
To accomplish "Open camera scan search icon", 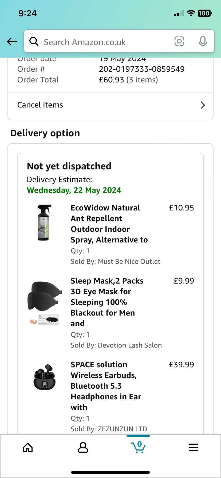I will [x=179, y=41].
